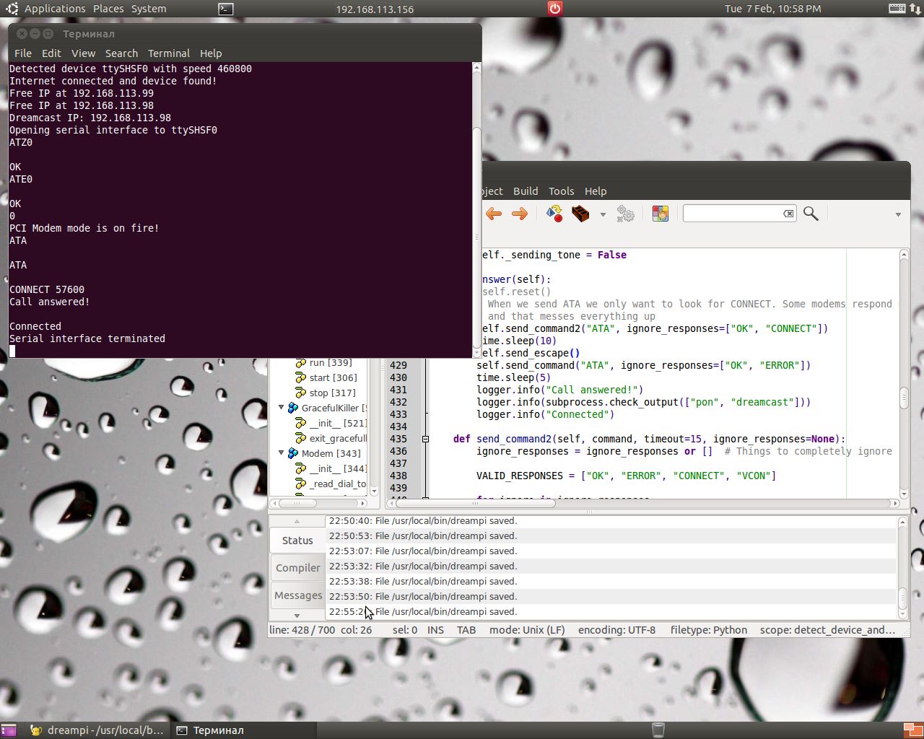924x739 pixels.
Task: Clear the Geany toolbar search field
Action: click(788, 214)
